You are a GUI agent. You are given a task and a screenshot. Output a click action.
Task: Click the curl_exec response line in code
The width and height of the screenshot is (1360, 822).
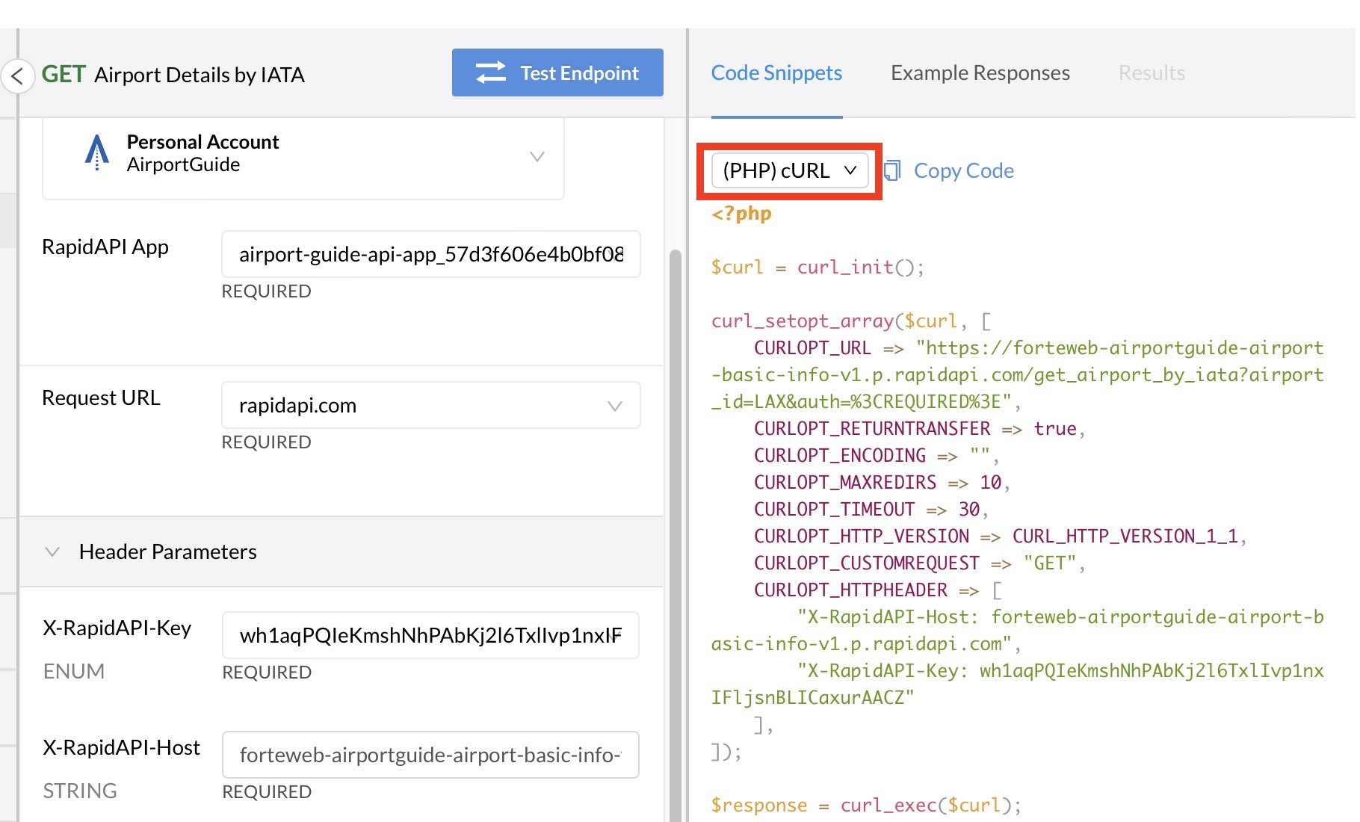coord(865,806)
